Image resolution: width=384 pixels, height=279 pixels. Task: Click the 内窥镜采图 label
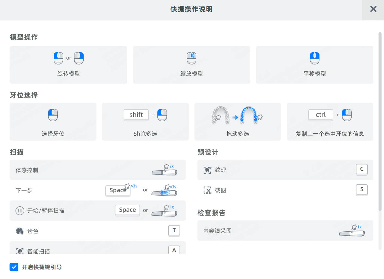[x=217, y=231]
